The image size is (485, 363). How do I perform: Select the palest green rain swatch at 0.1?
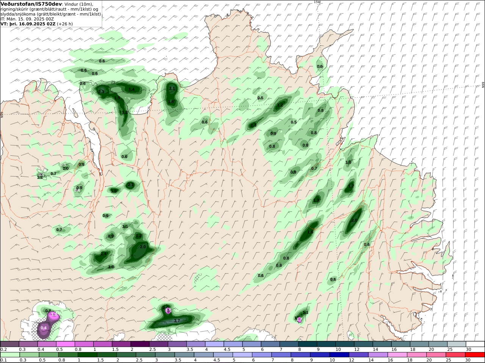(x=10, y=355)
